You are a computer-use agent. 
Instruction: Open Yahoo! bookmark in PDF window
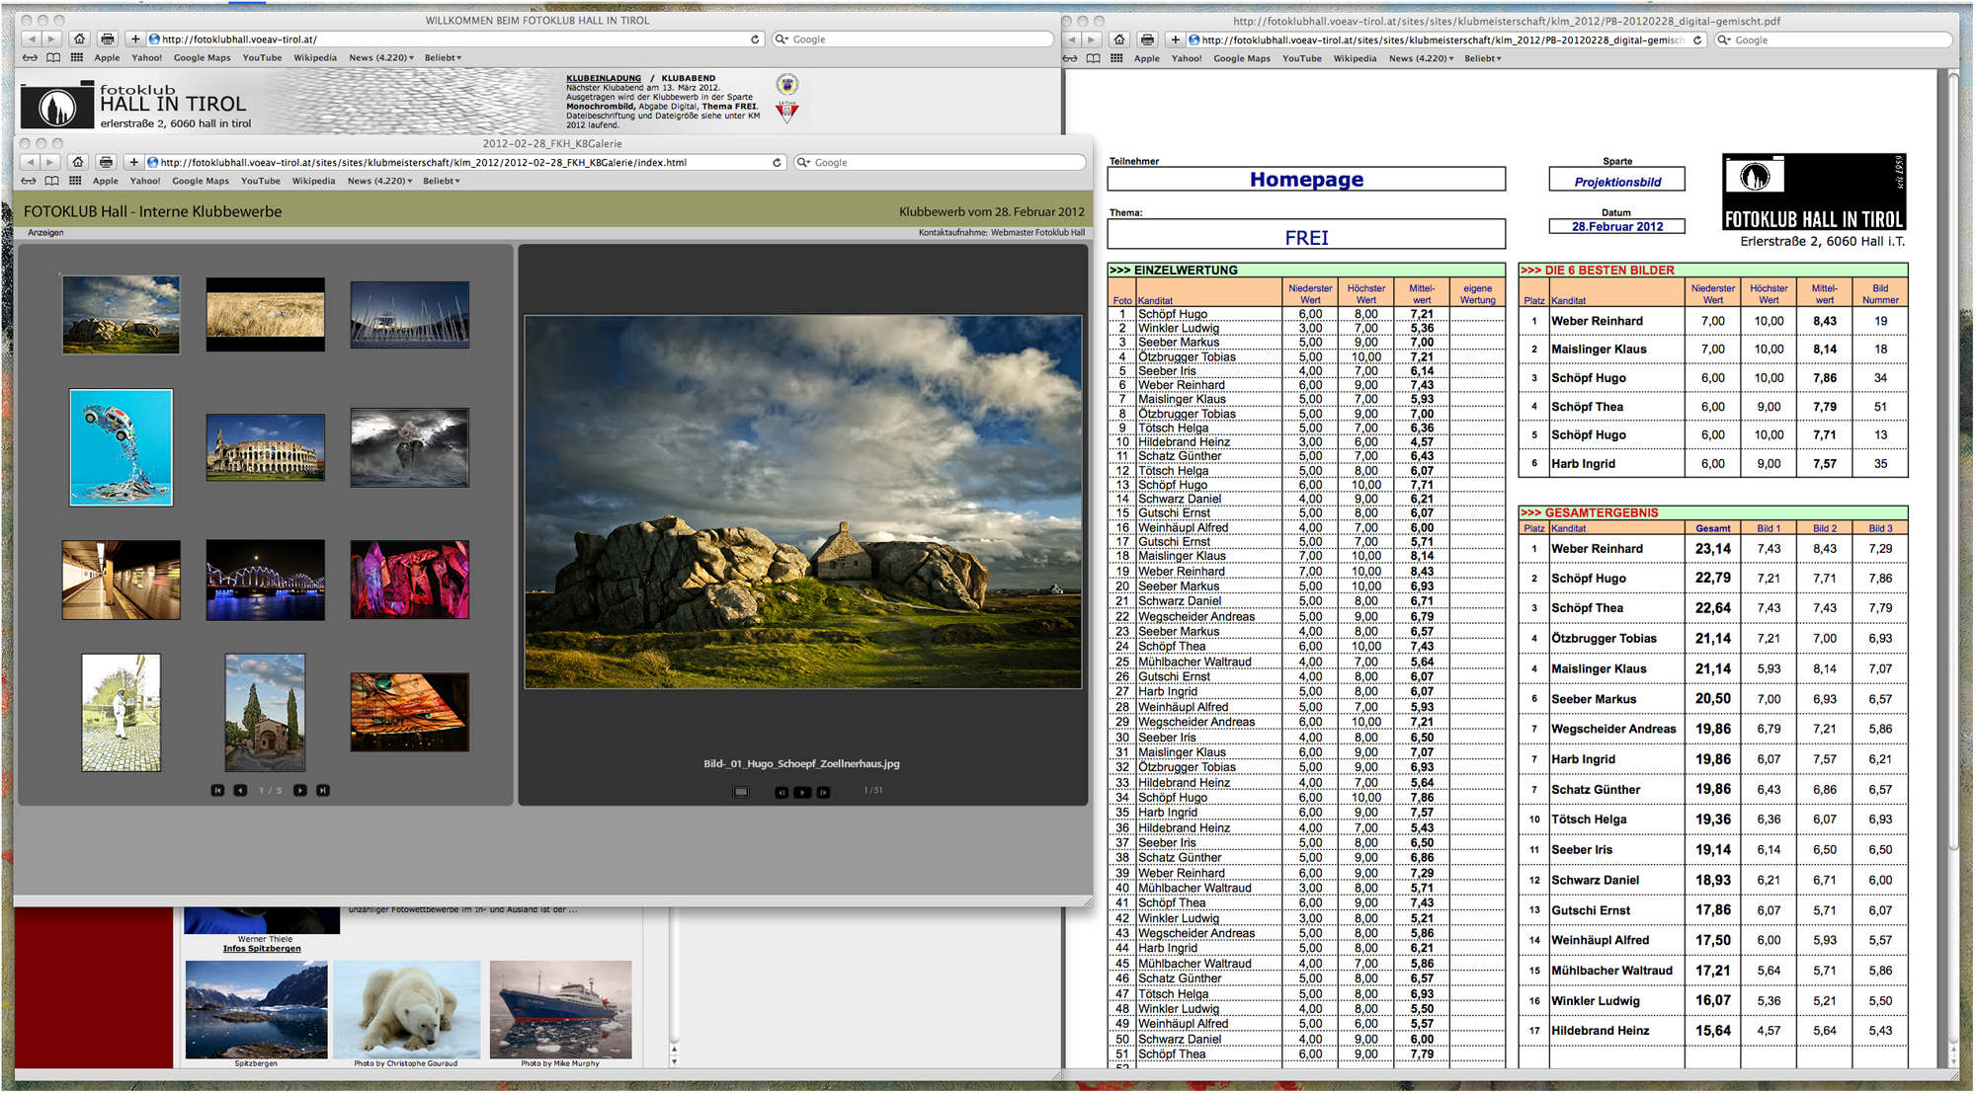tap(1187, 58)
